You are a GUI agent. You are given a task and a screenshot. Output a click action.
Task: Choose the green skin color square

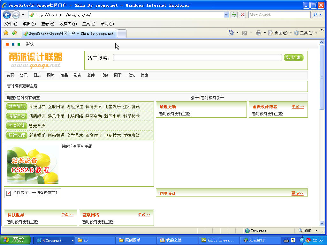[x=19, y=44]
